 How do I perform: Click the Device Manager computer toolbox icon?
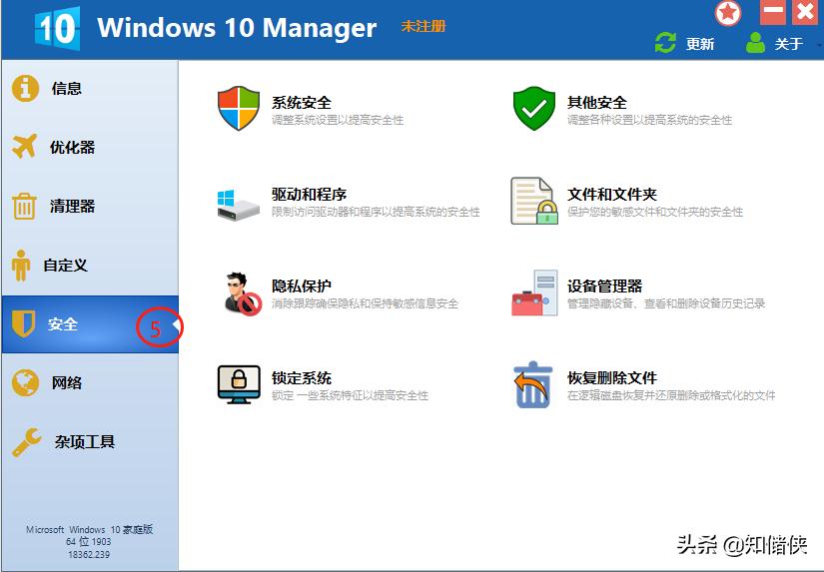pyautogui.click(x=534, y=292)
